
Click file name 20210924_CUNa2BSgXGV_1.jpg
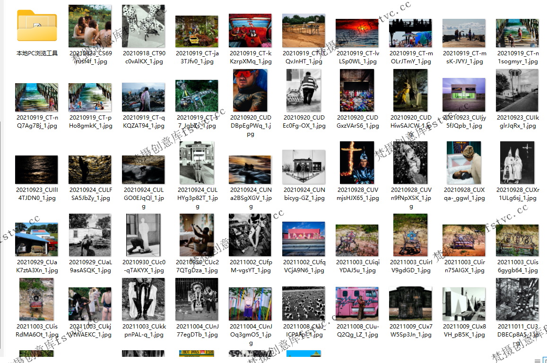(x=251, y=198)
